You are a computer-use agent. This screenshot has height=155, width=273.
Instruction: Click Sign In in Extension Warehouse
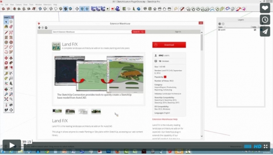178,32
